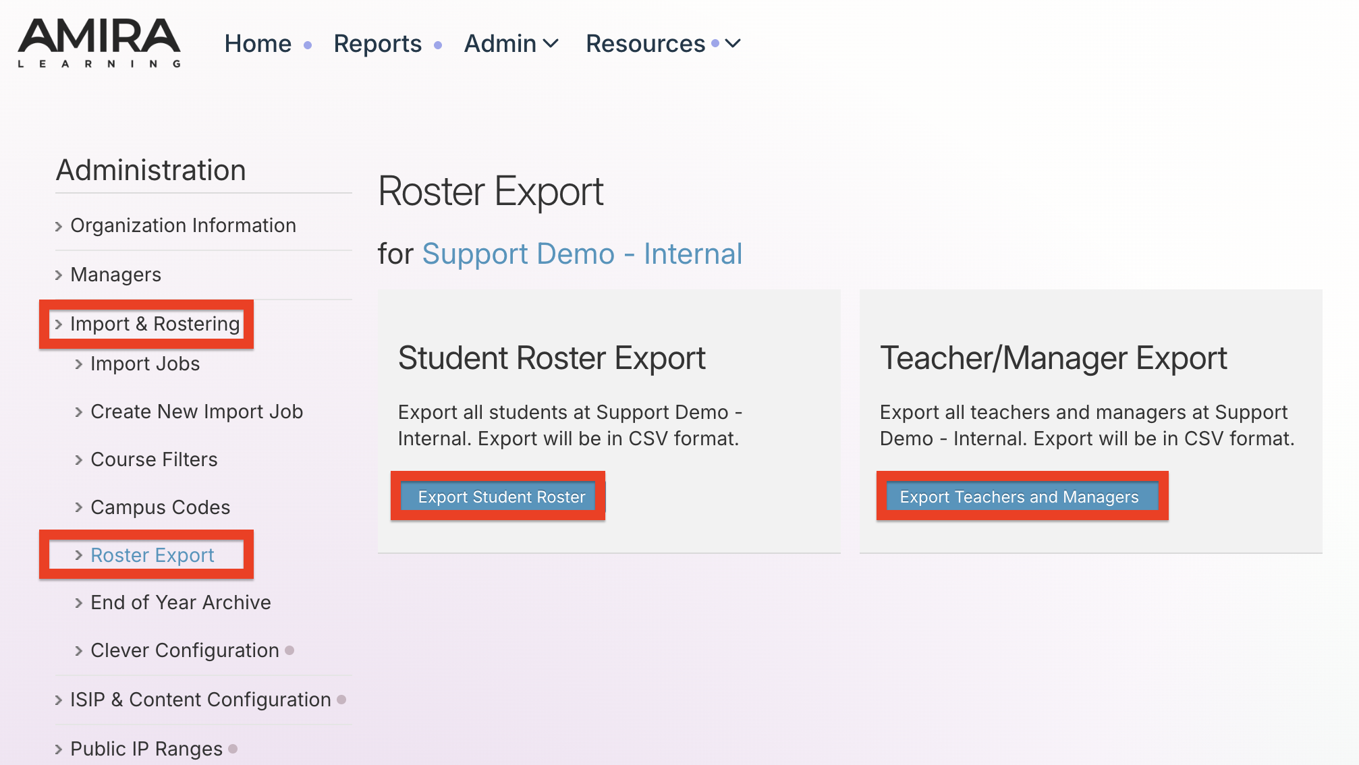Open Create New Import Job
This screenshot has height=765, width=1359.
pyautogui.click(x=196, y=412)
